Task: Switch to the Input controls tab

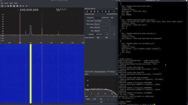Action: point(89,72)
